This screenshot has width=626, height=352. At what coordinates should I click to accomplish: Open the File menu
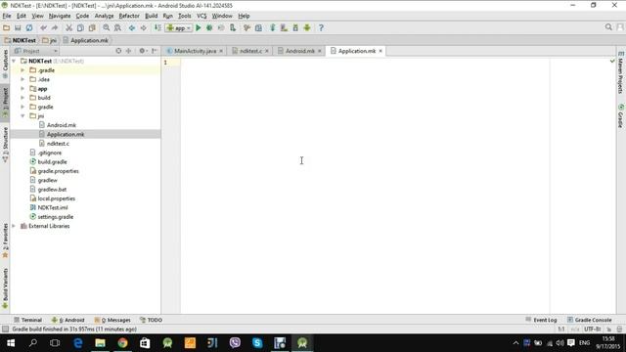7,16
